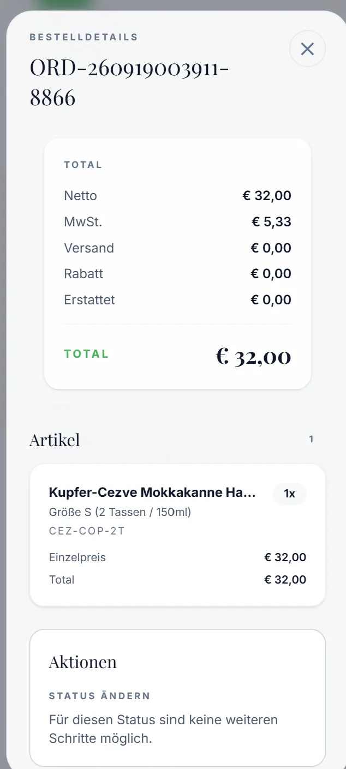Click the 1x quantity badge

[x=289, y=494]
